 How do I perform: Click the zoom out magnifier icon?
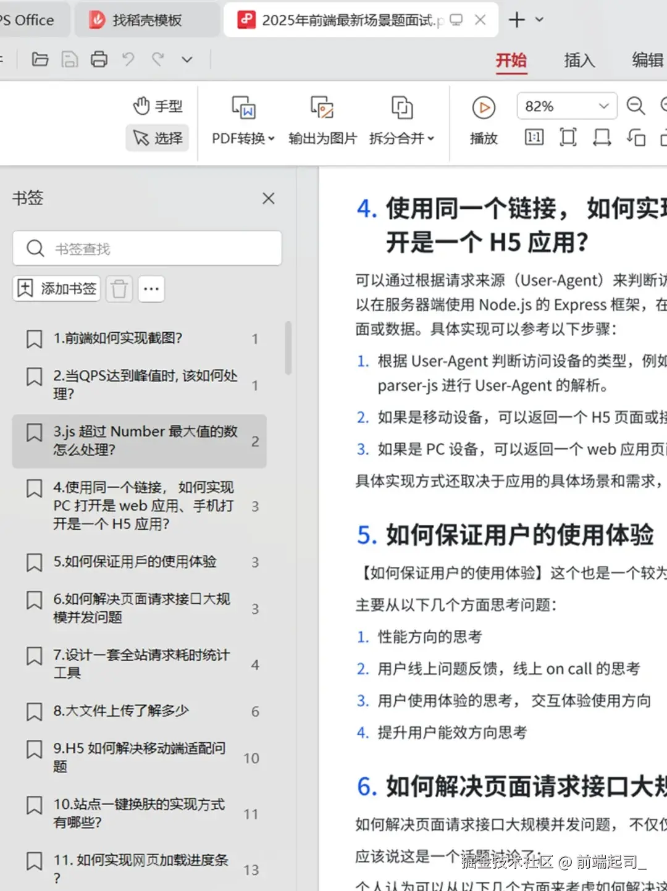pos(636,106)
